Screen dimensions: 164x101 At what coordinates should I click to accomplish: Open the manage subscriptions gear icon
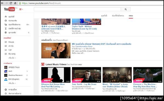6,93
